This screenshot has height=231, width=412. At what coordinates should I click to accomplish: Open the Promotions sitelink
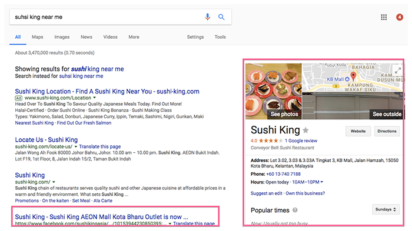coord(27,200)
